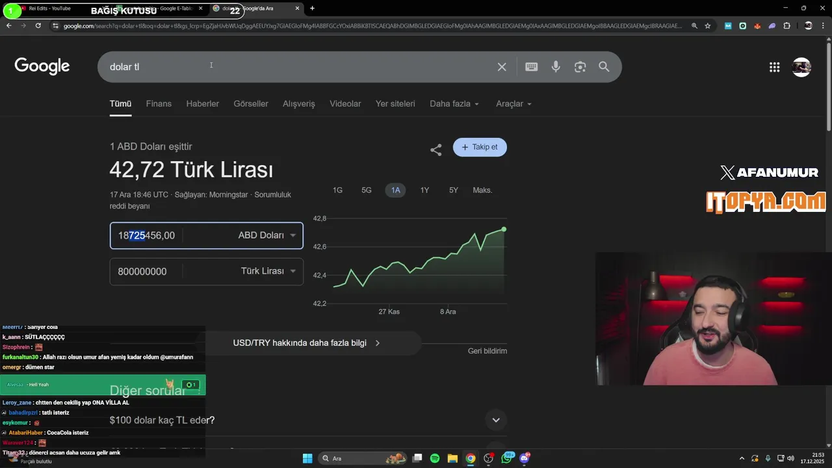Image resolution: width=832 pixels, height=468 pixels.
Task: Open the MetaMask fox extension
Action: point(757,25)
